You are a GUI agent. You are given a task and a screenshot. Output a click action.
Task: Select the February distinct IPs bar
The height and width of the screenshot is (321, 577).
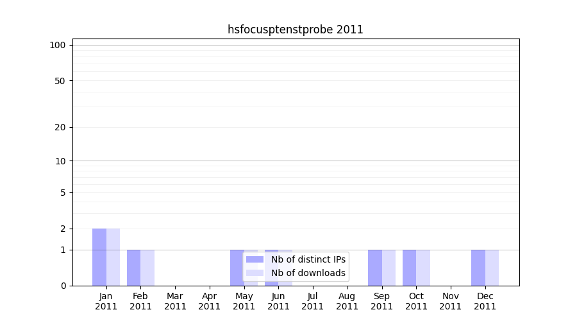133,268
